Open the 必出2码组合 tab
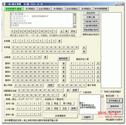The image size is (126, 125). (44, 9)
